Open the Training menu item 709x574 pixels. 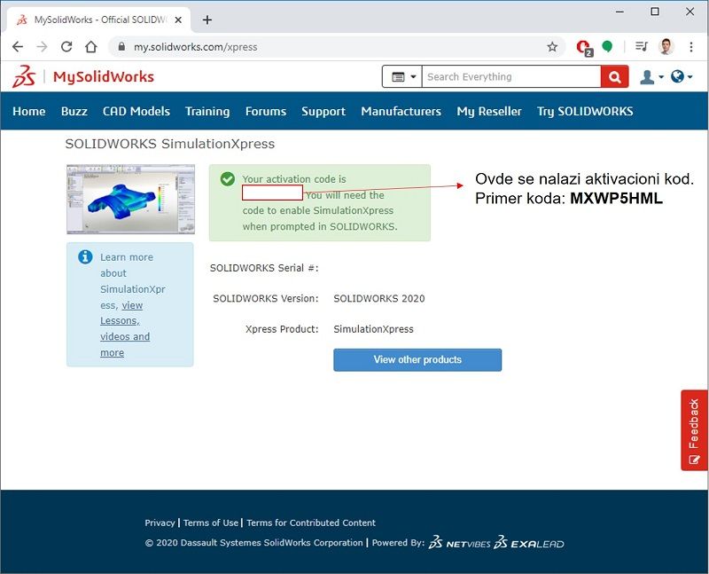(207, 112)
